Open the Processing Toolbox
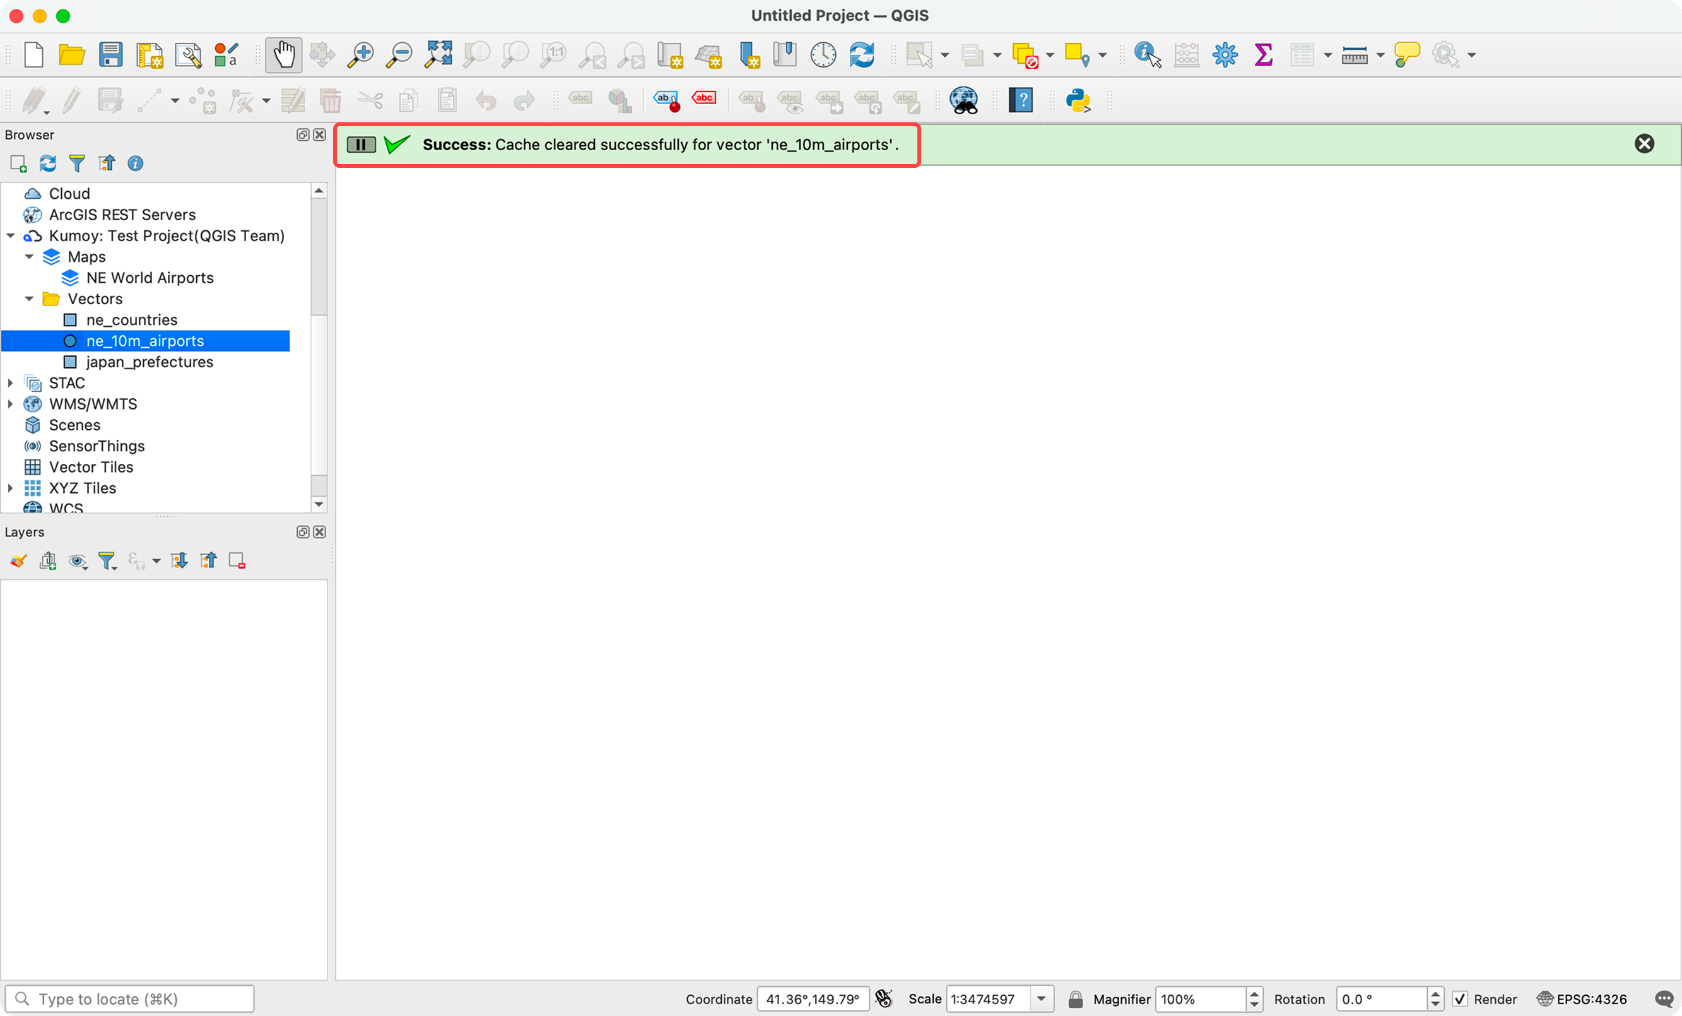 click(x=1225, y=55)
